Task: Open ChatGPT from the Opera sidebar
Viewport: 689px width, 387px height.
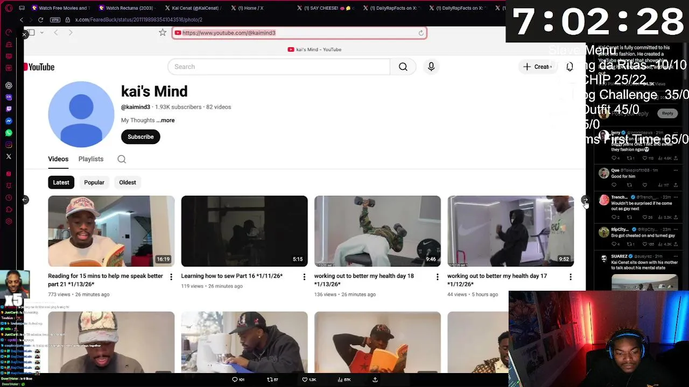Action: point(9,85)
